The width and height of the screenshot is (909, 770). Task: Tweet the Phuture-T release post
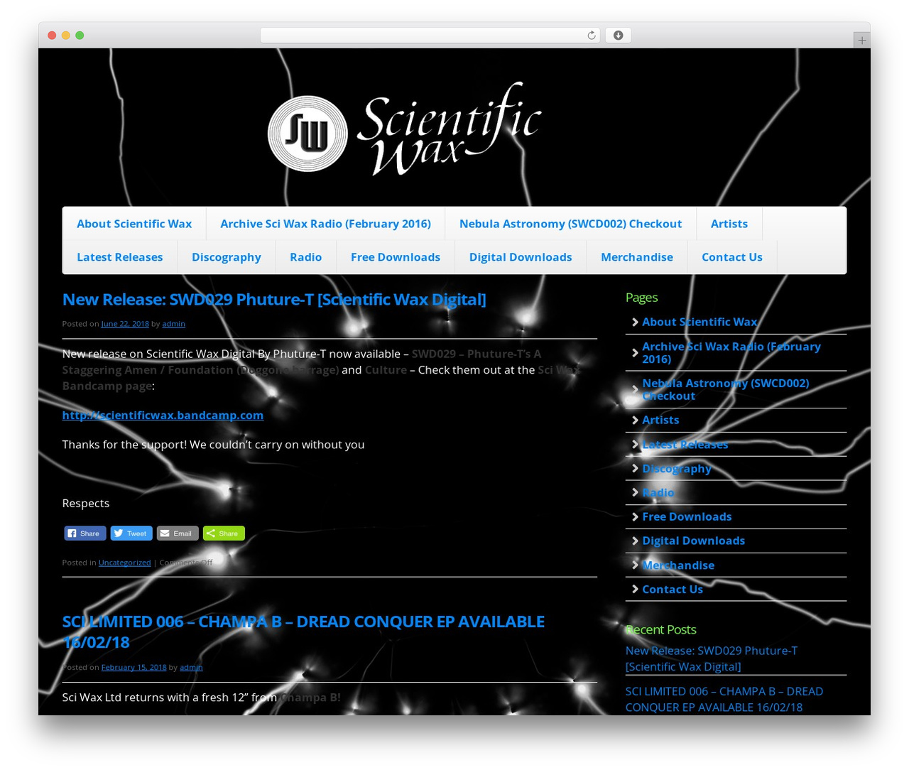coord(131,533)
